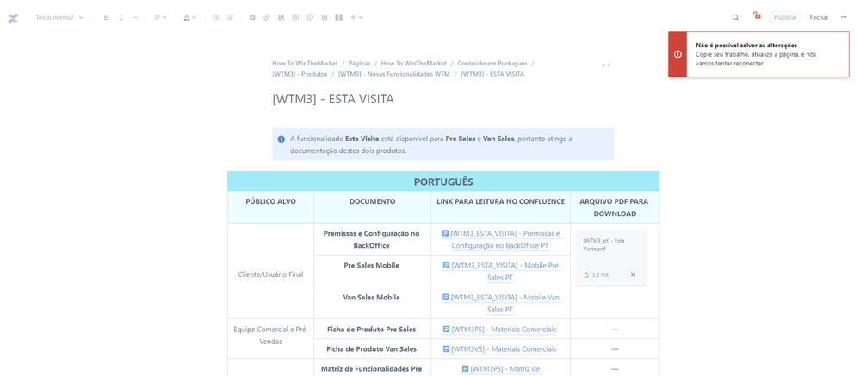Viewport: 860px width, 376px height.
Task: Insert a link with the link icon
Action: coord(267,17)
